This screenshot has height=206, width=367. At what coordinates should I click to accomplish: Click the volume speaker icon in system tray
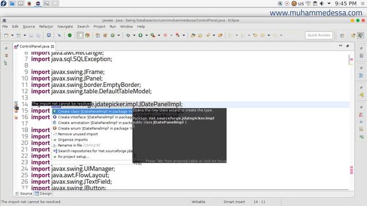(322, 3)
